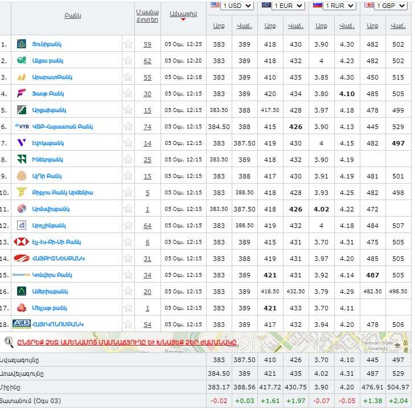The image size is (415, 411).
Task: Open the 1 USD currency dropdown
Action: click(232, 6)
